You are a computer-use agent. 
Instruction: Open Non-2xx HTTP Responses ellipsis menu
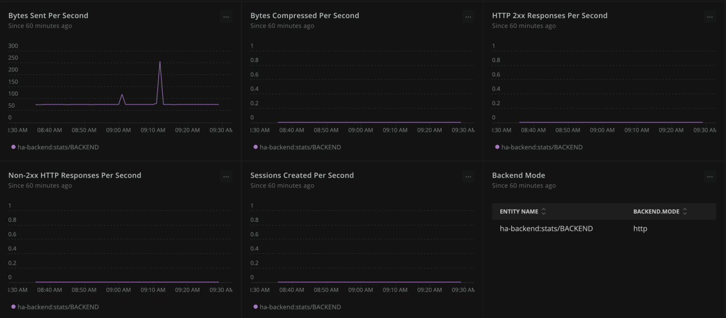point(226,177)
